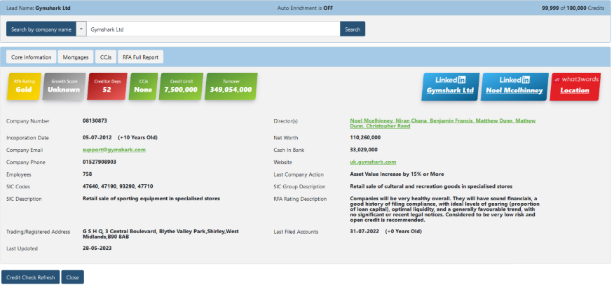Focus the company search field containing Gymshark Ltd

pos(213,29)
